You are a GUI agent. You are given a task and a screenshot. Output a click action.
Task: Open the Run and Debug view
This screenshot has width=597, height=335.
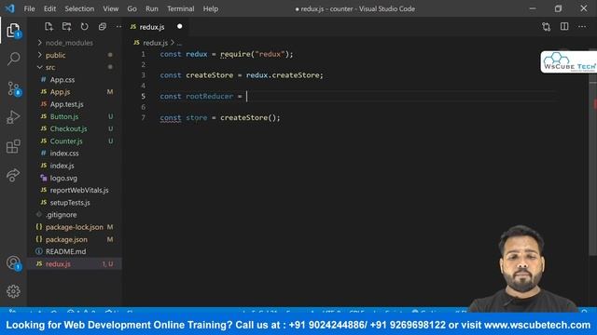click(x=13, y=117)
